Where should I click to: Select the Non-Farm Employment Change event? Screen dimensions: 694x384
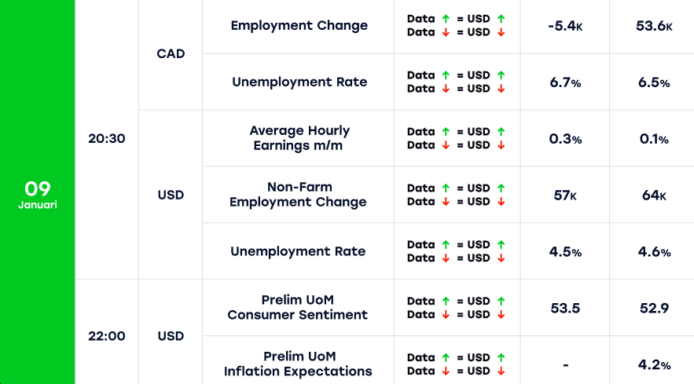[298, 195]
